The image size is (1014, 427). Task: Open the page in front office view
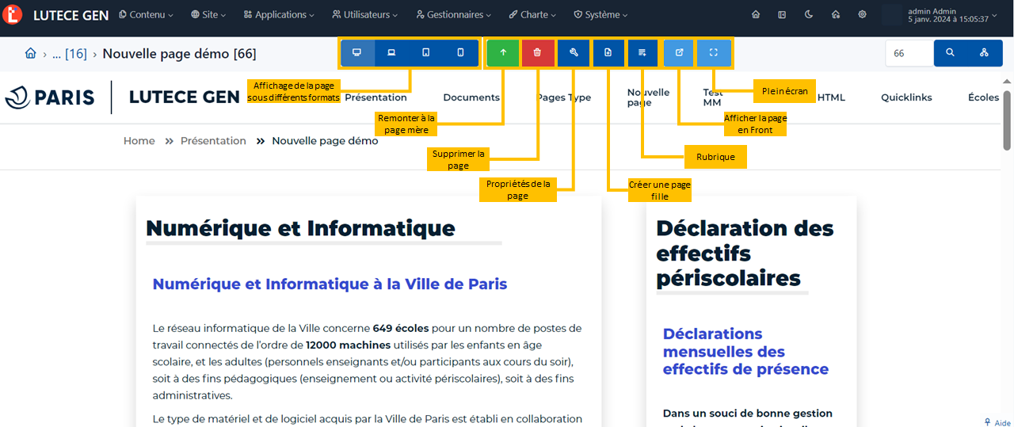679,53
